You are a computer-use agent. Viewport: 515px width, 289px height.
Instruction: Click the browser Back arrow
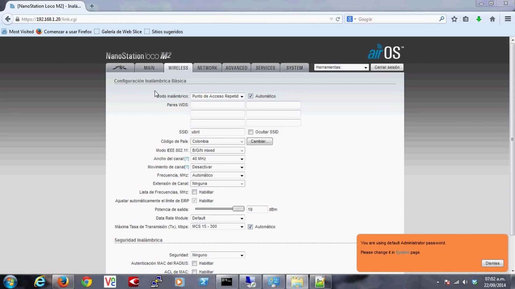(8, 19)
